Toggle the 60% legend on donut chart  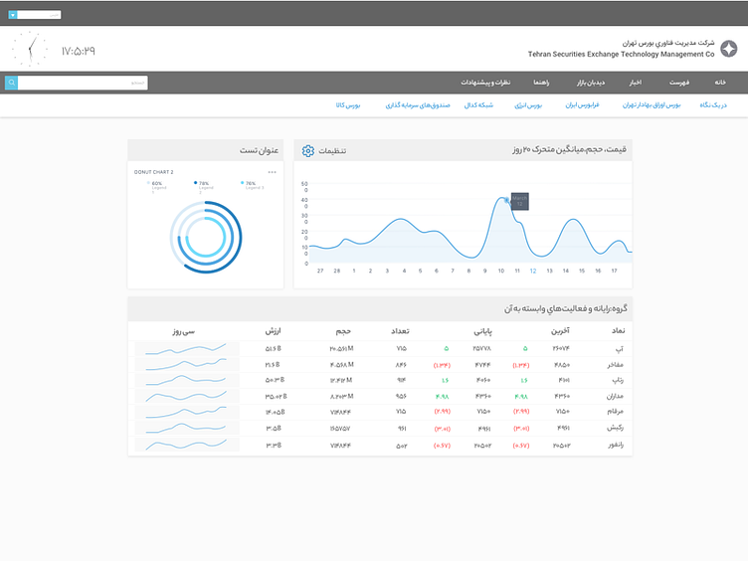point(155,184)
